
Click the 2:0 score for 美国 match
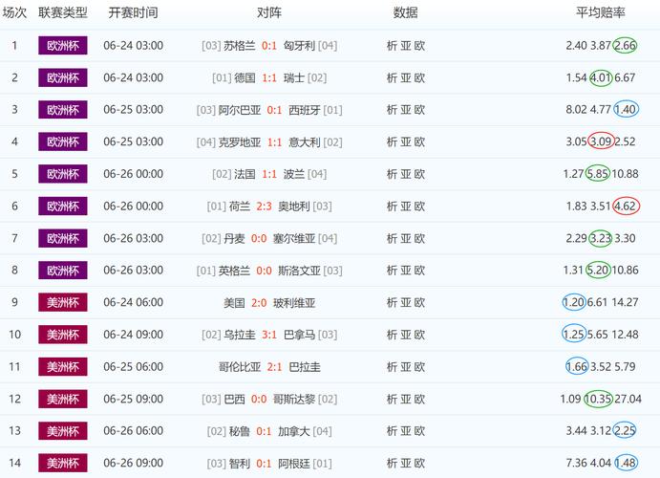(x=259, y=303)
